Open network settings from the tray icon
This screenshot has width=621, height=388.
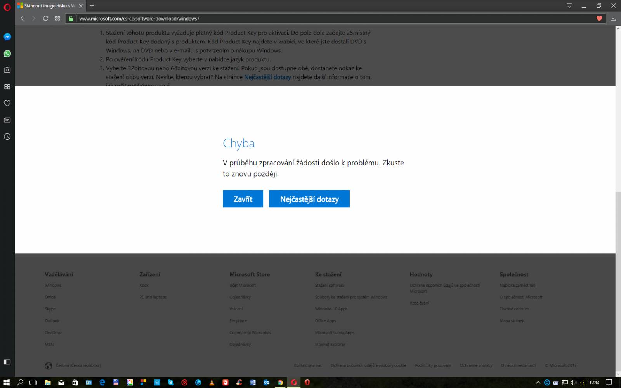[x=565, y=382]
